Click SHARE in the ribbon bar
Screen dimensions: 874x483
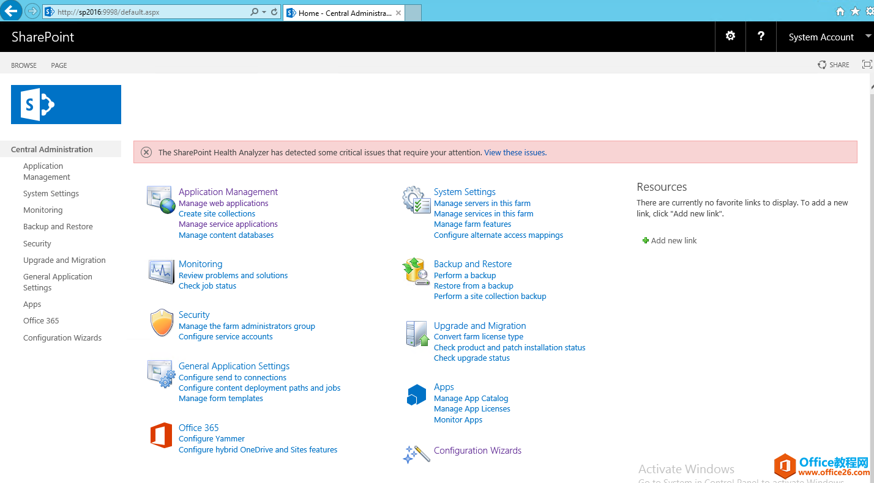pos(834,65)
